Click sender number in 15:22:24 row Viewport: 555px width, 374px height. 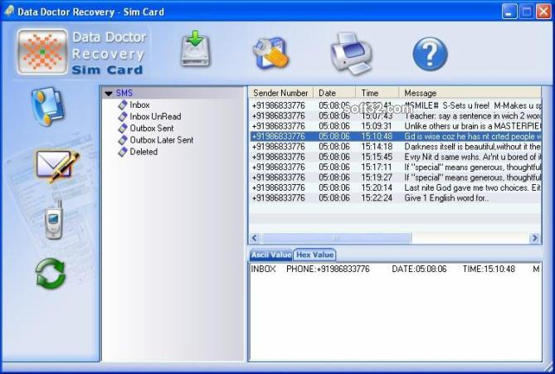point(278,198)
